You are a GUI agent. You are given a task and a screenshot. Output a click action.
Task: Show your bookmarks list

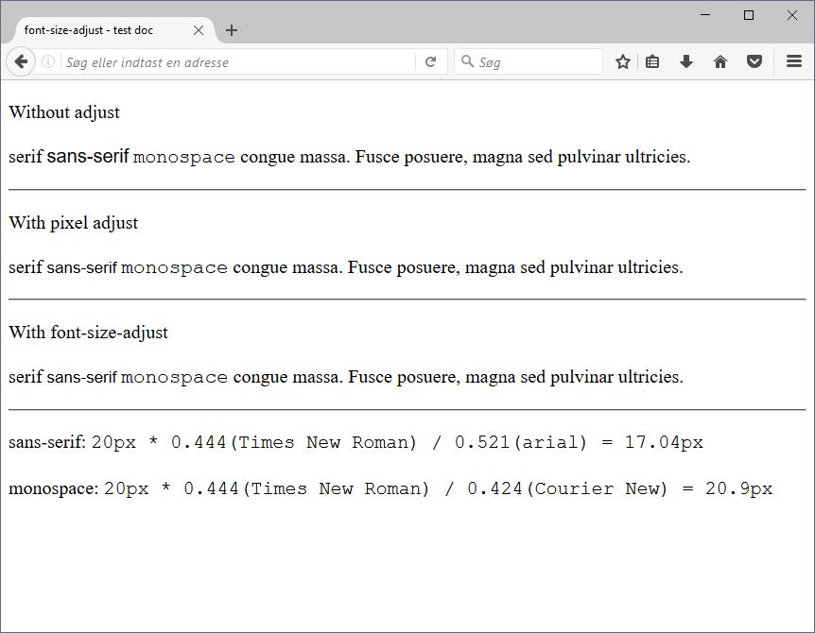coord(652,62)
